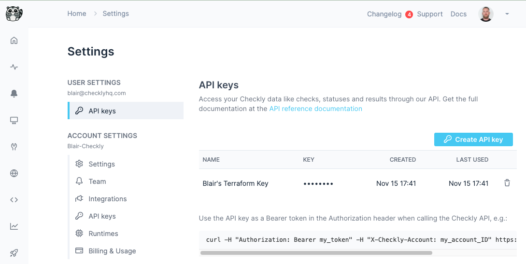
Task: Open the API reference documentation link
Action: pos(315,109)
